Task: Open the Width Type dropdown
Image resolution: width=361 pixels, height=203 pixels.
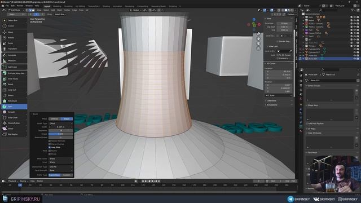Action: point(61,123)
